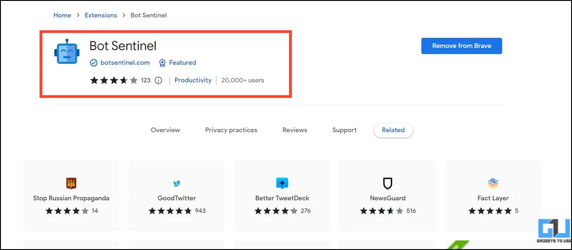Click the Stop Russian Propaganda extension icon
This screenshot has width=572, height=250.
71,183
